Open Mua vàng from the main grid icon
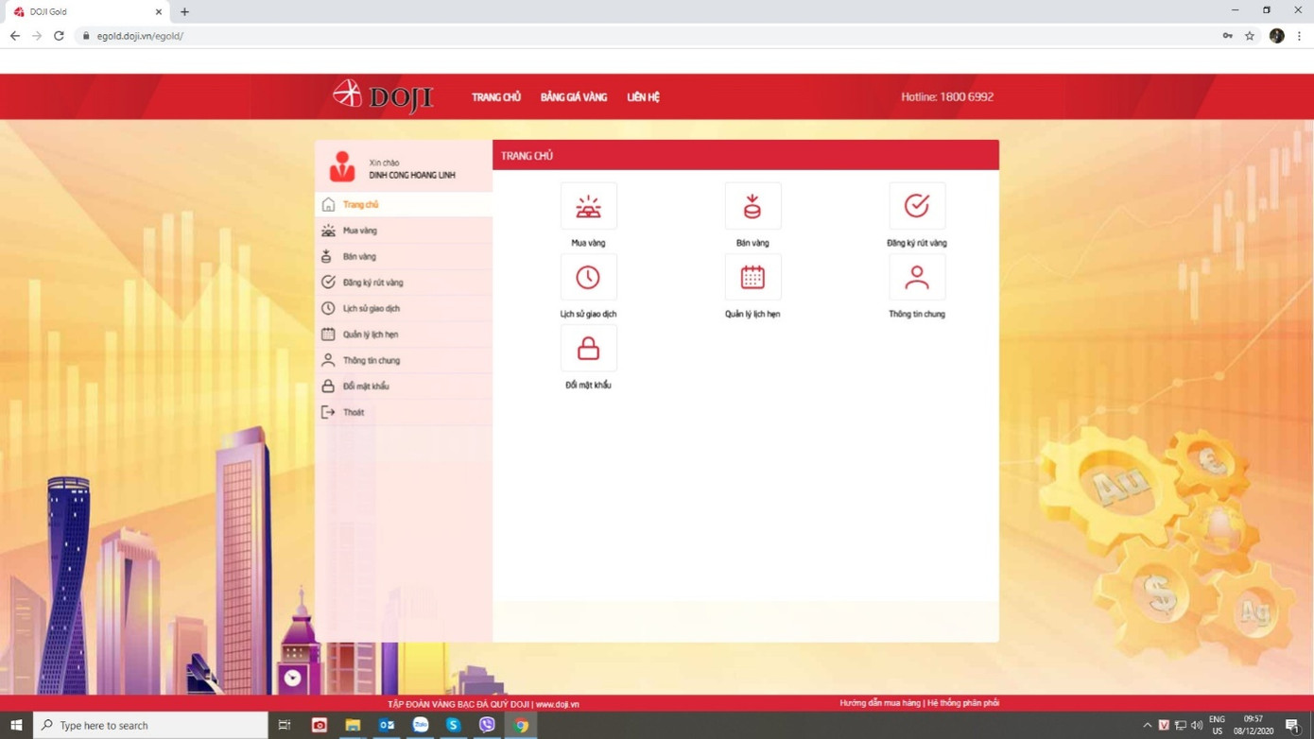 point(588,205)
